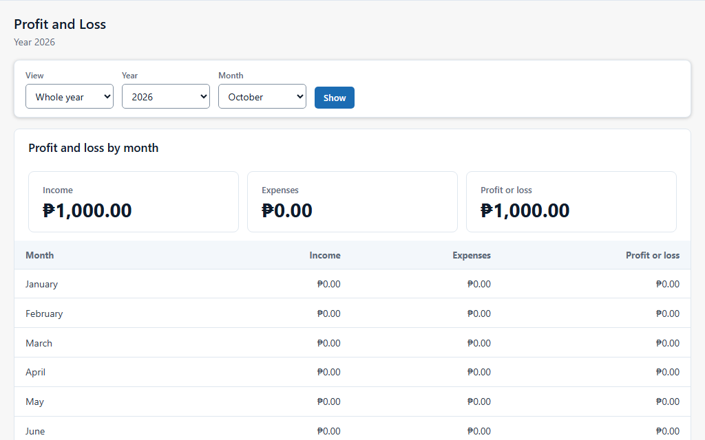Click the ₱0.00 Expenses total amount
The width and height of the screenshot is (705, 440).
(287, 211)
